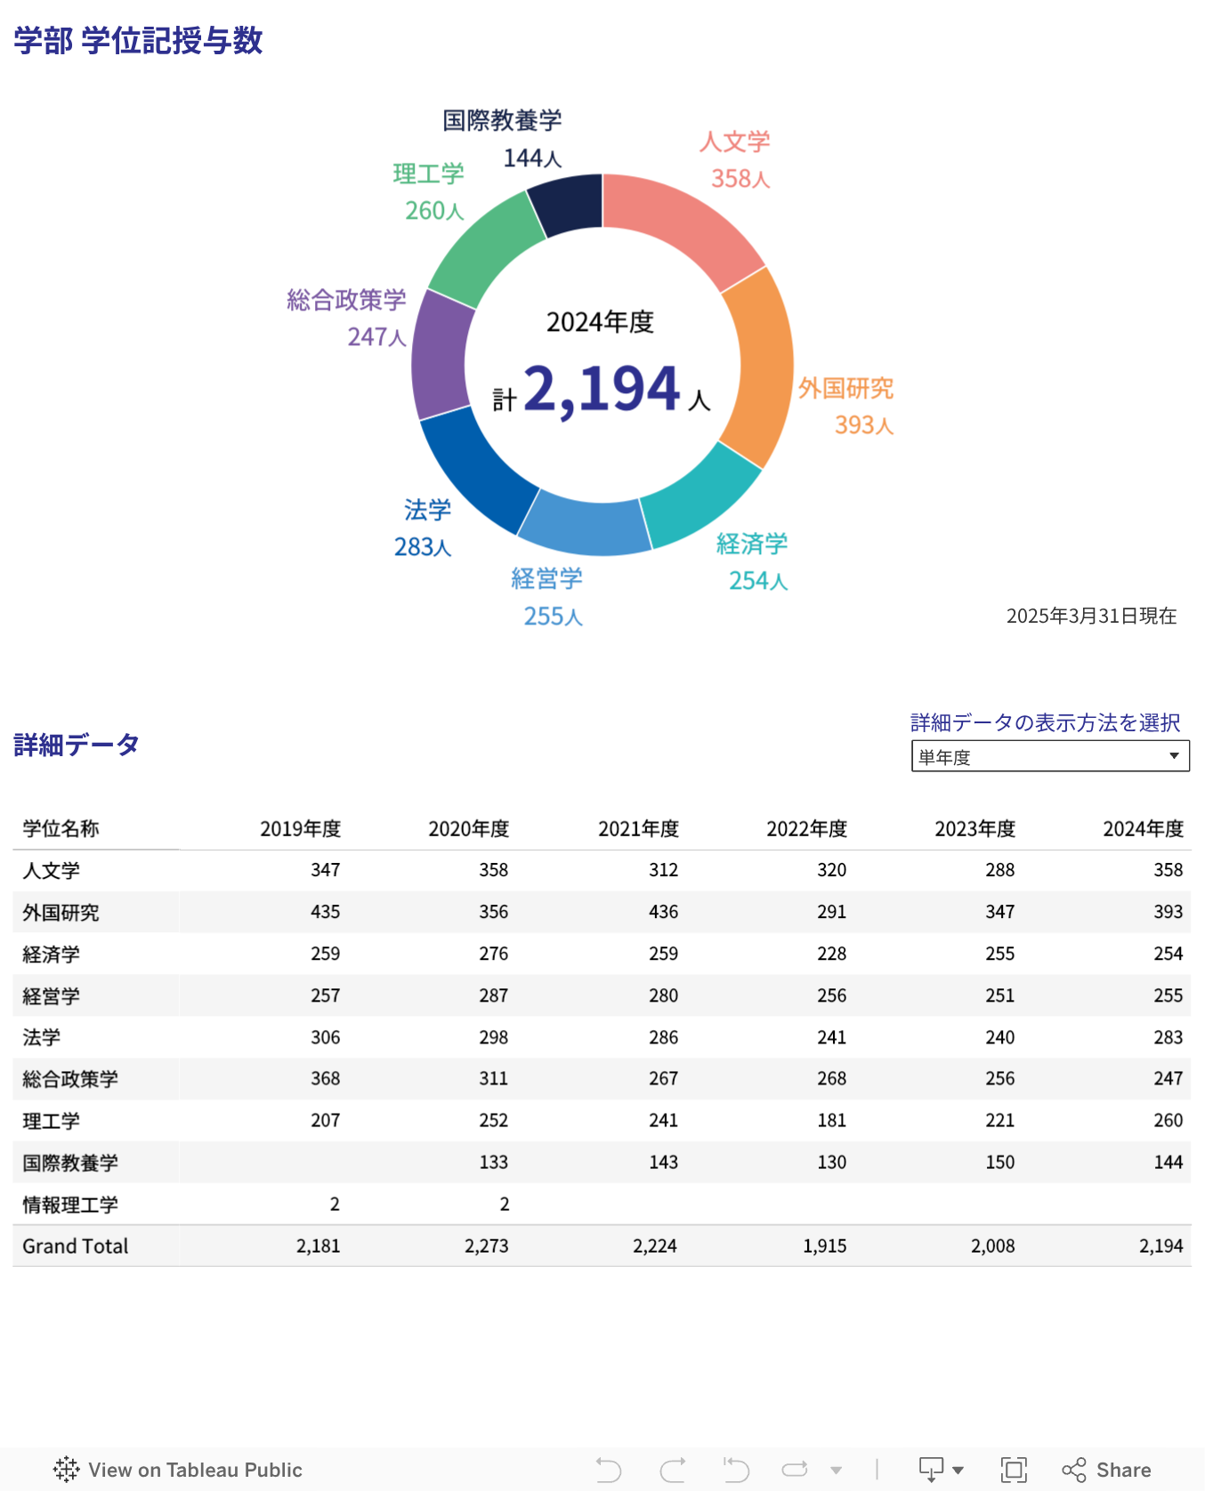Click the 241 cell for 法学 in 2022年度
Viewport: 1205px width, 1491px height.
(x=832, y=1037)
